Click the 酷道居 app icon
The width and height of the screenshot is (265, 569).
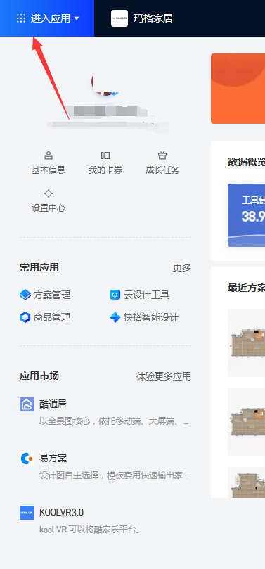coord(27,404)
